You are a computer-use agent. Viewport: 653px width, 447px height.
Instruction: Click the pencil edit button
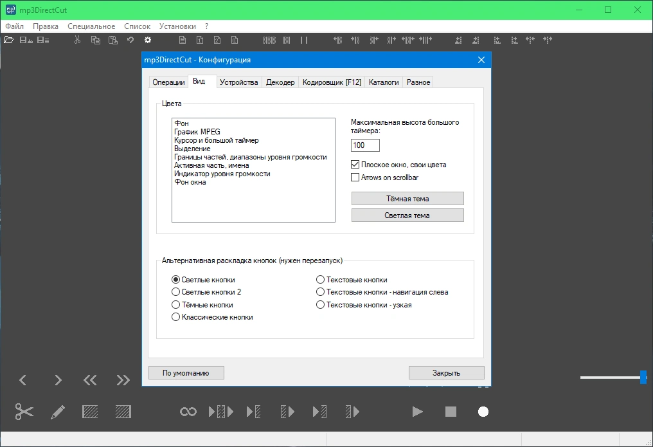[x=58, y=412]
